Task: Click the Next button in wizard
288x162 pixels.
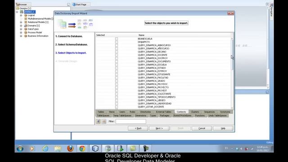Action: click(159, 128)
